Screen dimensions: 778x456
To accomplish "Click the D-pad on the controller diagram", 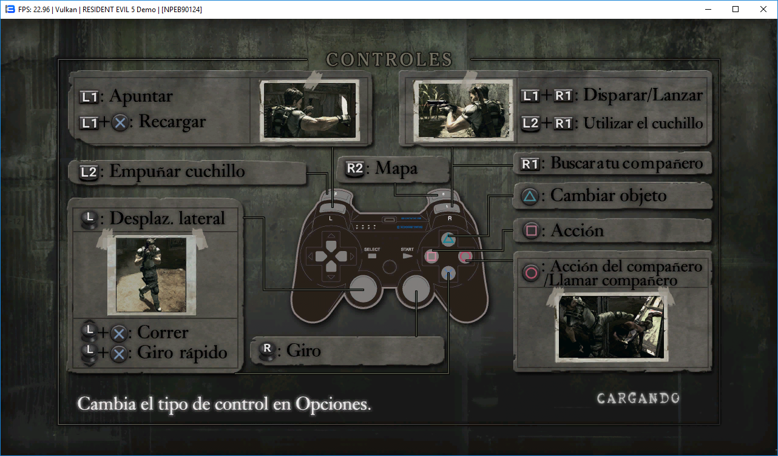I will 331,256.
